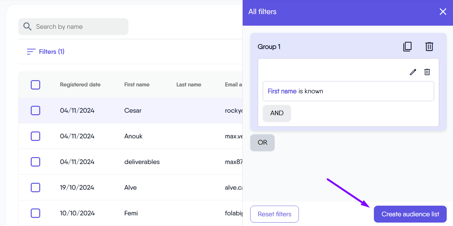Add an OR filter group

(x=262, y=143)
